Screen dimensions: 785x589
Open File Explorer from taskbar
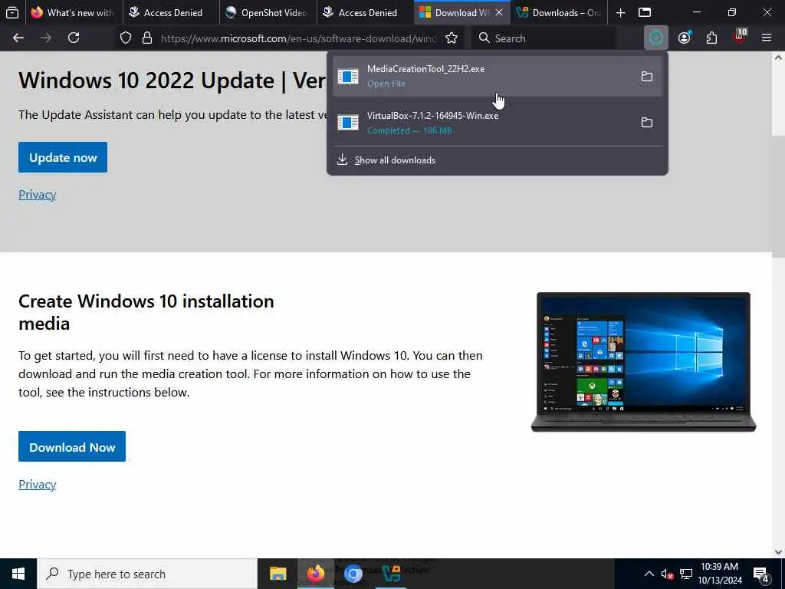click(x=278, y=574)
